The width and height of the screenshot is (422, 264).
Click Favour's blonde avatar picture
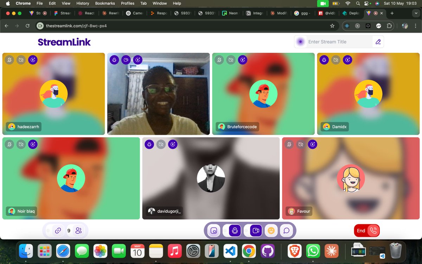pyautogui.click(x=351, y=178)
